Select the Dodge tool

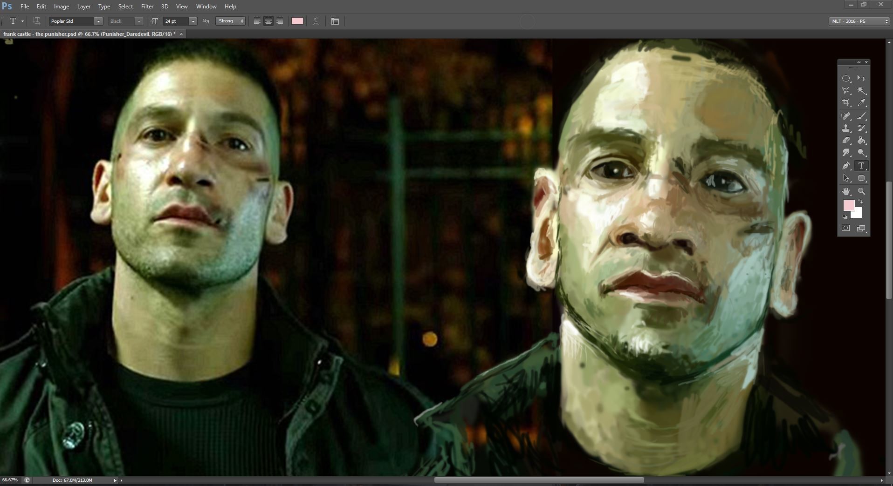tap(861, 153)
